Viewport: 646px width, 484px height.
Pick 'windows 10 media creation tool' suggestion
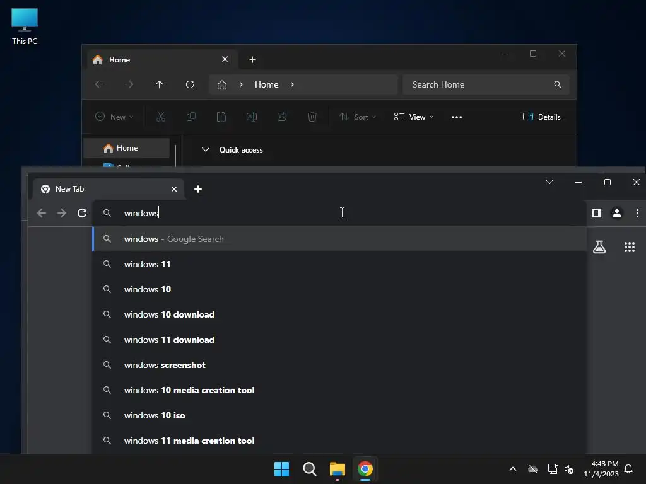[339, 390]
